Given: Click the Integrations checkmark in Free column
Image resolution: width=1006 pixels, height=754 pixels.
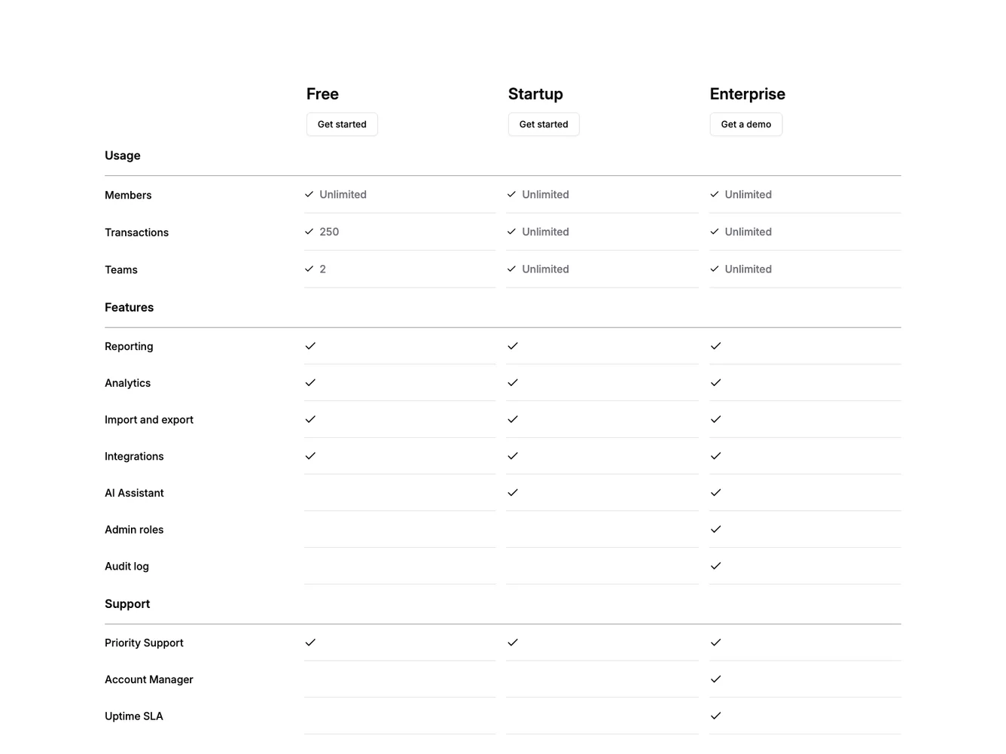Looking at the screenshot, I should pyautogui.click(x=310, y=456).
